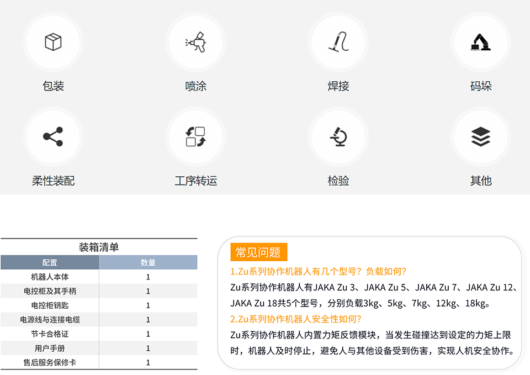Click the 其他 stacked layers icon
This screenshot has height=375, width=530.
point(480,137)
